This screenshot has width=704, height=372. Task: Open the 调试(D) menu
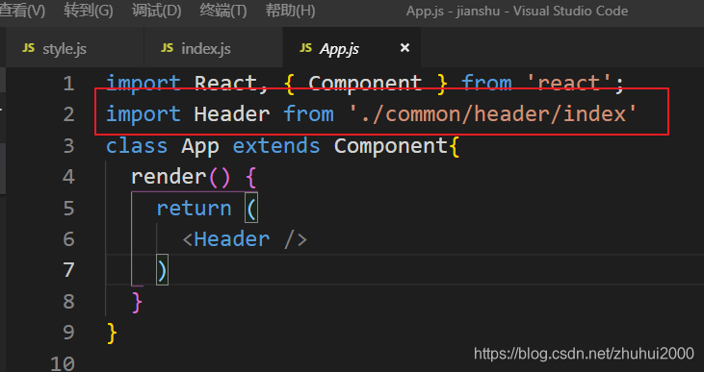coord(157,11)
